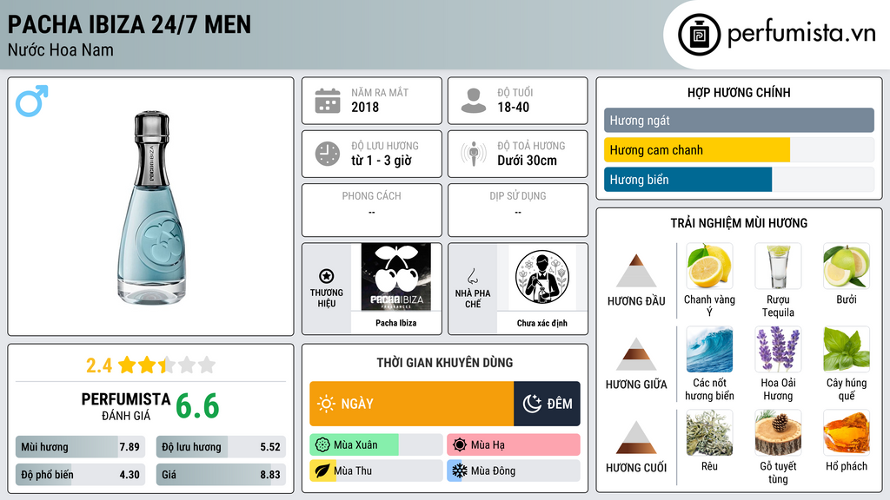Open the Cây húng quế basil image

tap(847, 349)
